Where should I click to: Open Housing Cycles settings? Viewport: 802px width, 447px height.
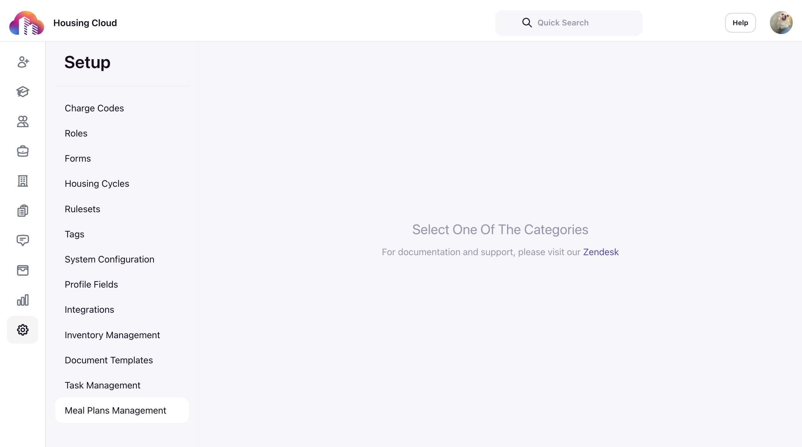pyautogui.click(x=97, y=184)
